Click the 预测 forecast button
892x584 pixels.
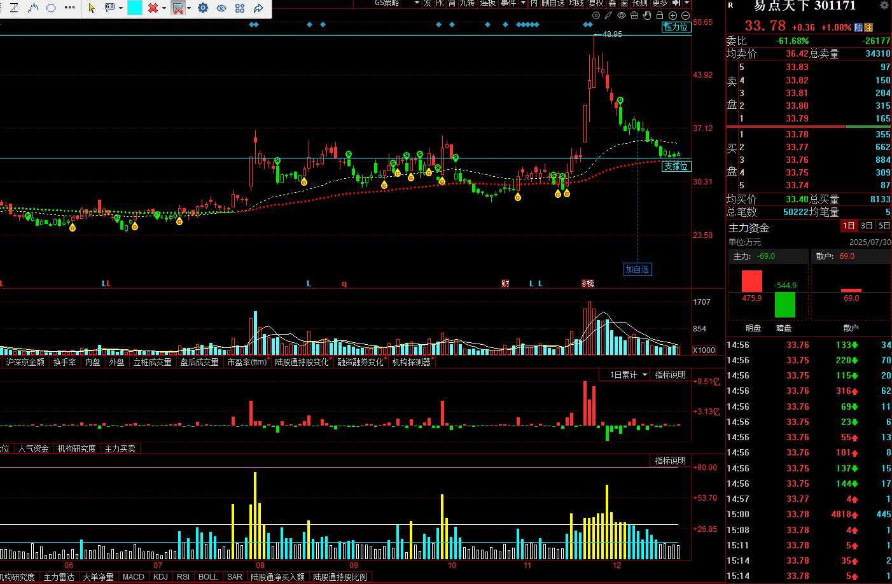coord(640,3)
